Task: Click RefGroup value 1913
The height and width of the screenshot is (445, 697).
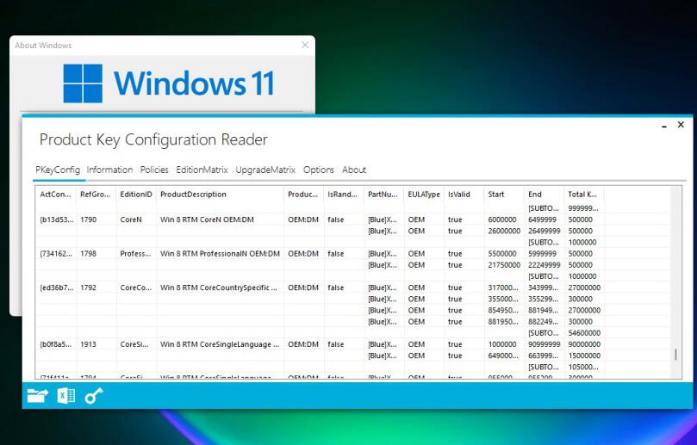Action: point(88,344)
